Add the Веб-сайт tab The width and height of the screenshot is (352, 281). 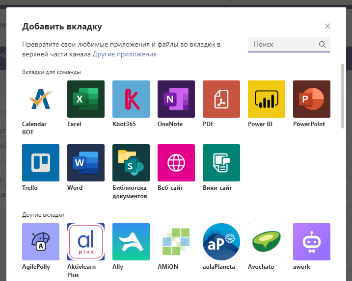coord(176,163)
